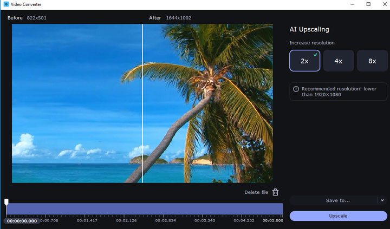390x229 pixels.
Task: Select the 4x resolution option
Action: pos(339,61)
